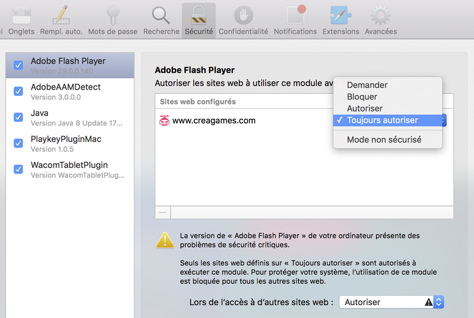This screenshot has height=318, width=474.
Task: Select the www.creagames.com site row
Action: pos(214,121)
